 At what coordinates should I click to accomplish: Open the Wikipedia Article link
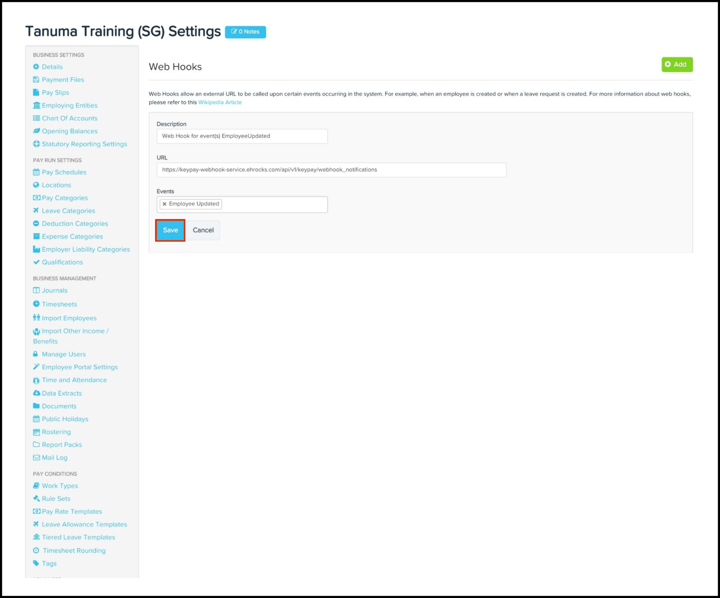click(x=220, y=102)
